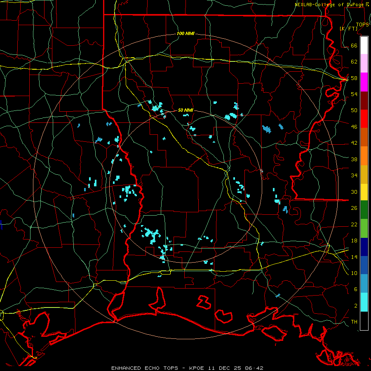Select the bright red legend swatch

click(364, 119)
